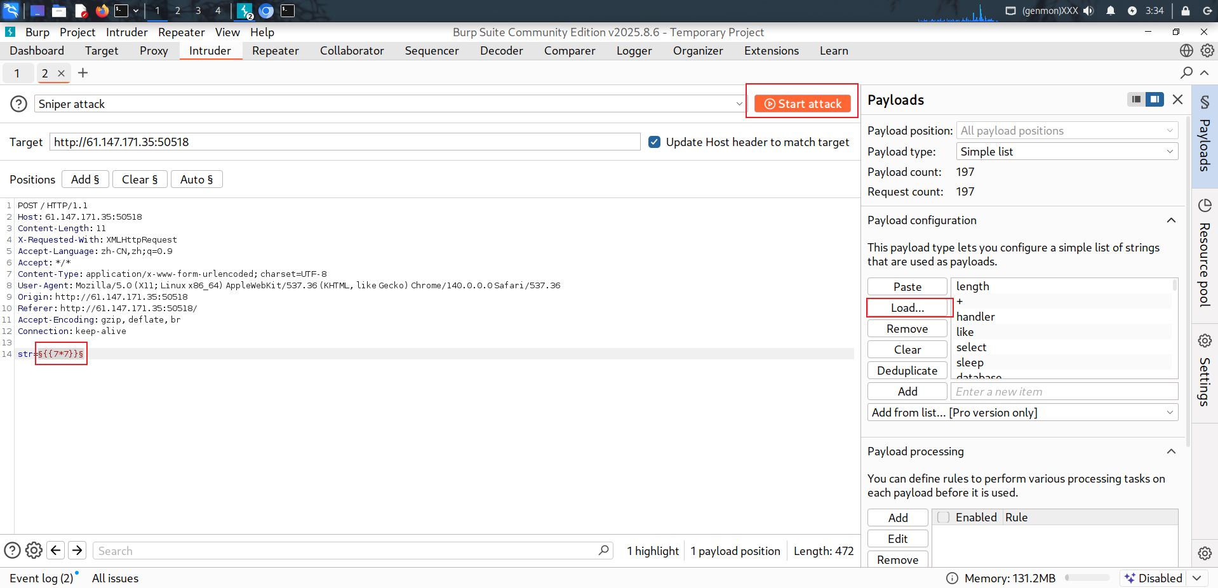Click the Enter a new item field
This screenshot has height=588, width=1218.
pyautogui.click(x=1064, y=391)
